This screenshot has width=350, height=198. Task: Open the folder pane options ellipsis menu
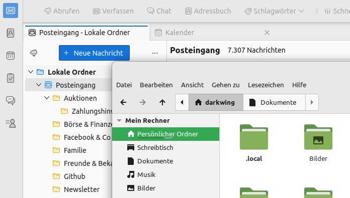tap(155, 53)
